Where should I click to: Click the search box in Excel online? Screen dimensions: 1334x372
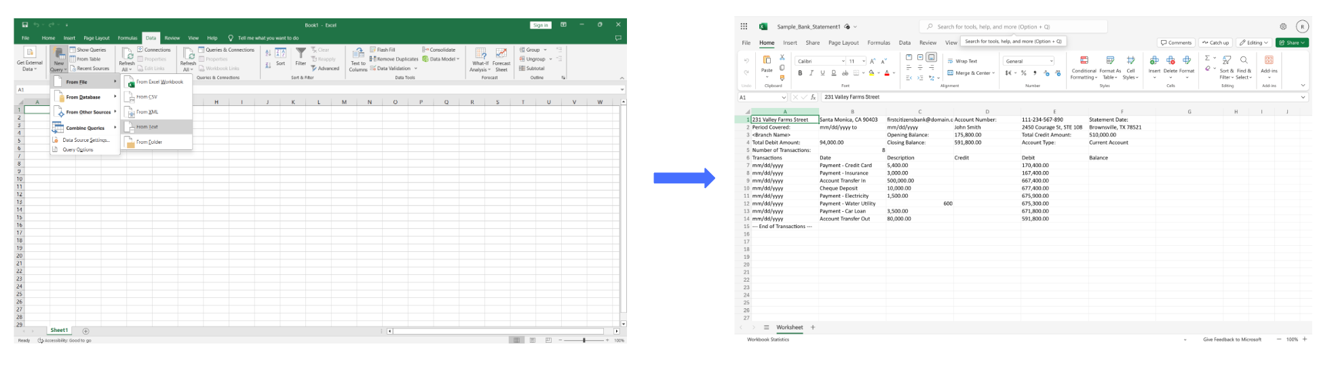(1013, 26)
